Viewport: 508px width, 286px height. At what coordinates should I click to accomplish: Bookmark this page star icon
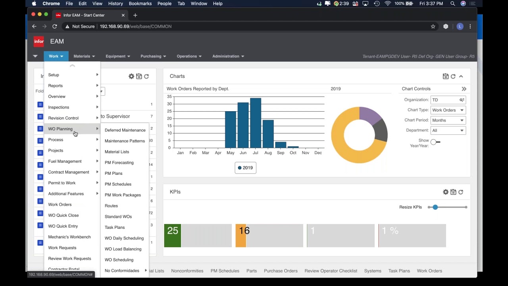pos(433,26)
